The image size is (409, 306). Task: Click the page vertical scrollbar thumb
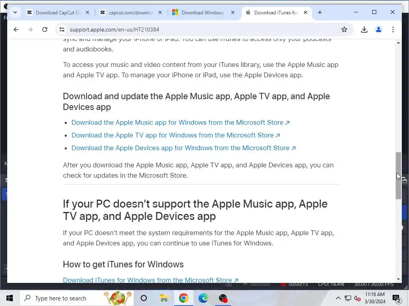click(x=398, y=176)
